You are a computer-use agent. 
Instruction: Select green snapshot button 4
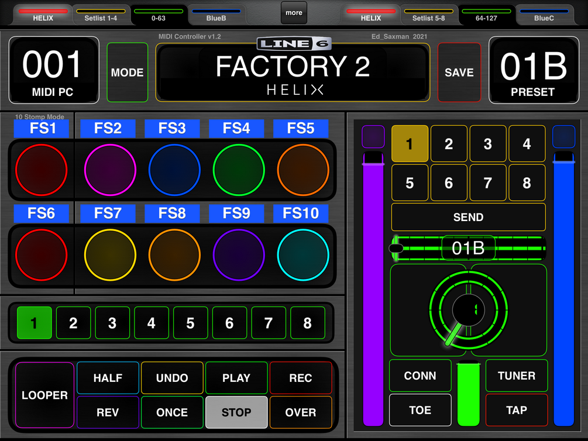(x=152, y=323)
